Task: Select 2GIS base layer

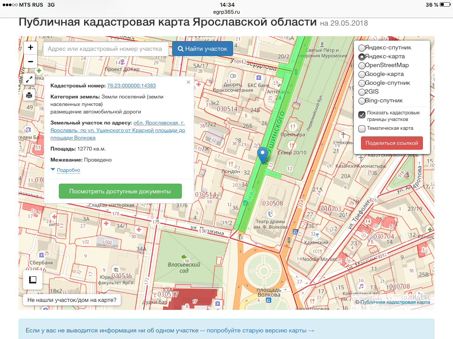Action: (362, 92)
